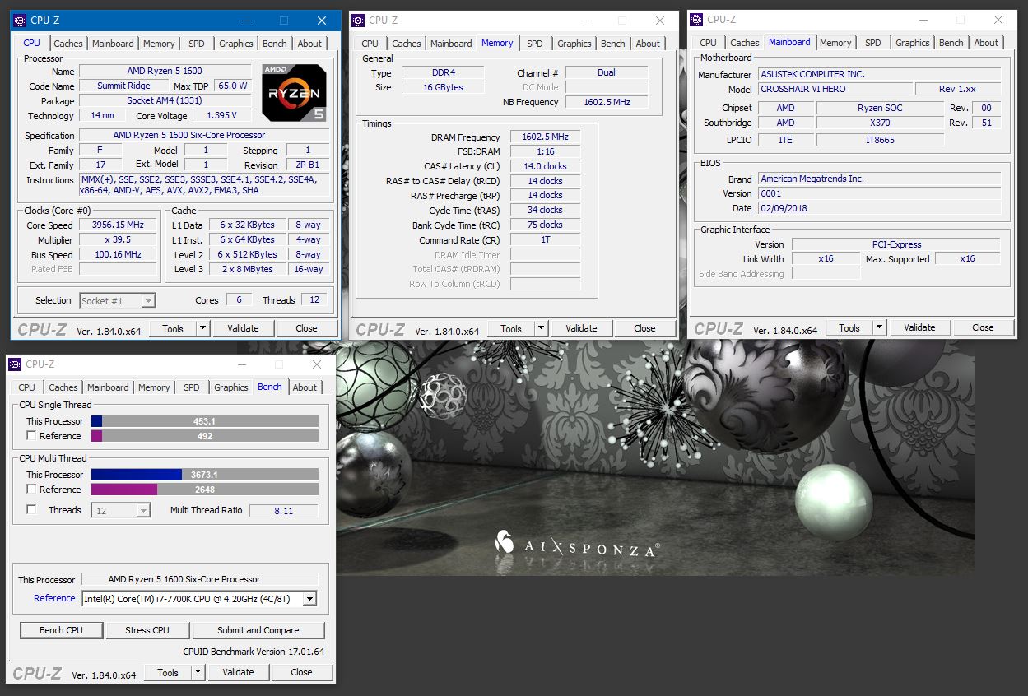Click the Bus Speed value 100.16 MHz
The height and width of the screenshot is (696, 1028).
(119, 254)
